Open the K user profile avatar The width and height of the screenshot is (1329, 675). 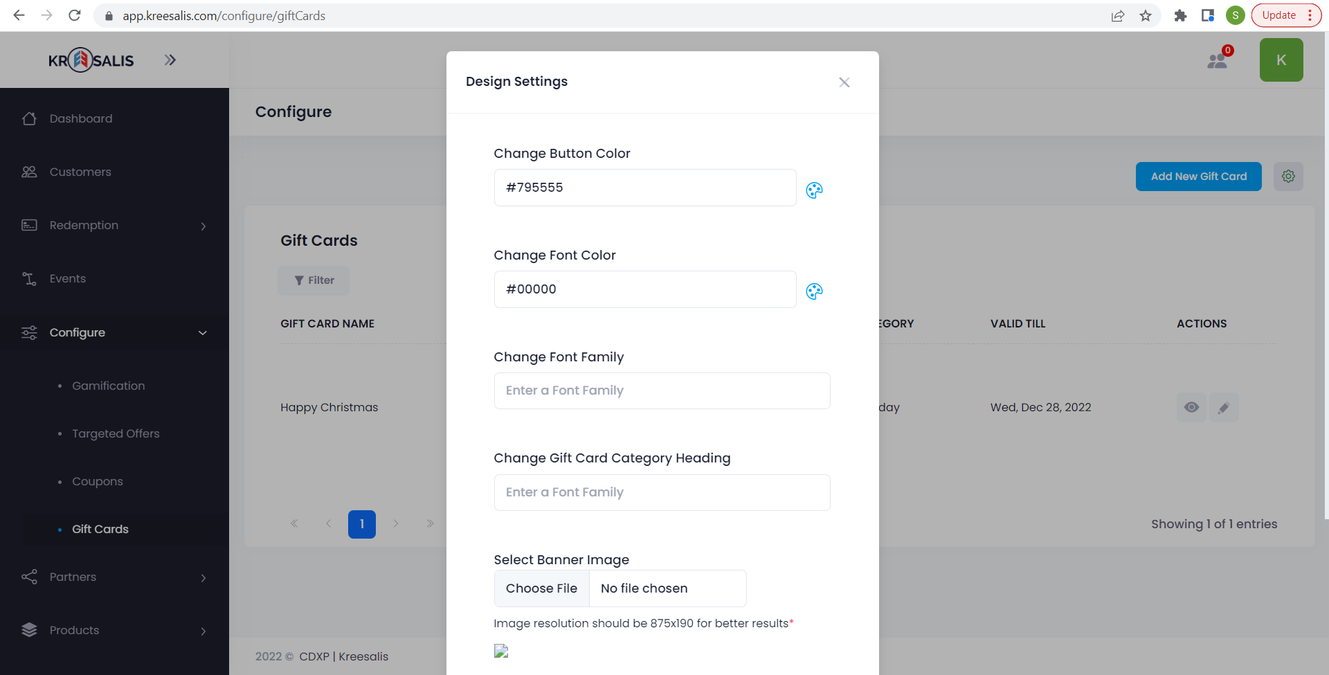tap(1281, 60)
